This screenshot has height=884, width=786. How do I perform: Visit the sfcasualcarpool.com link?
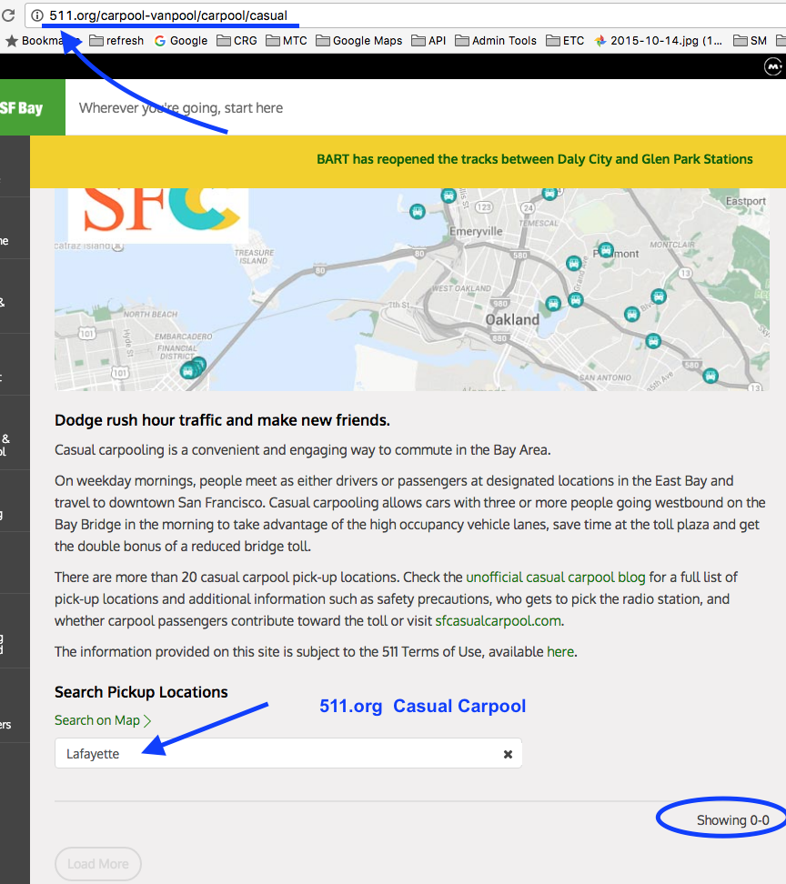pyautogui.click(x=498, y=621)
